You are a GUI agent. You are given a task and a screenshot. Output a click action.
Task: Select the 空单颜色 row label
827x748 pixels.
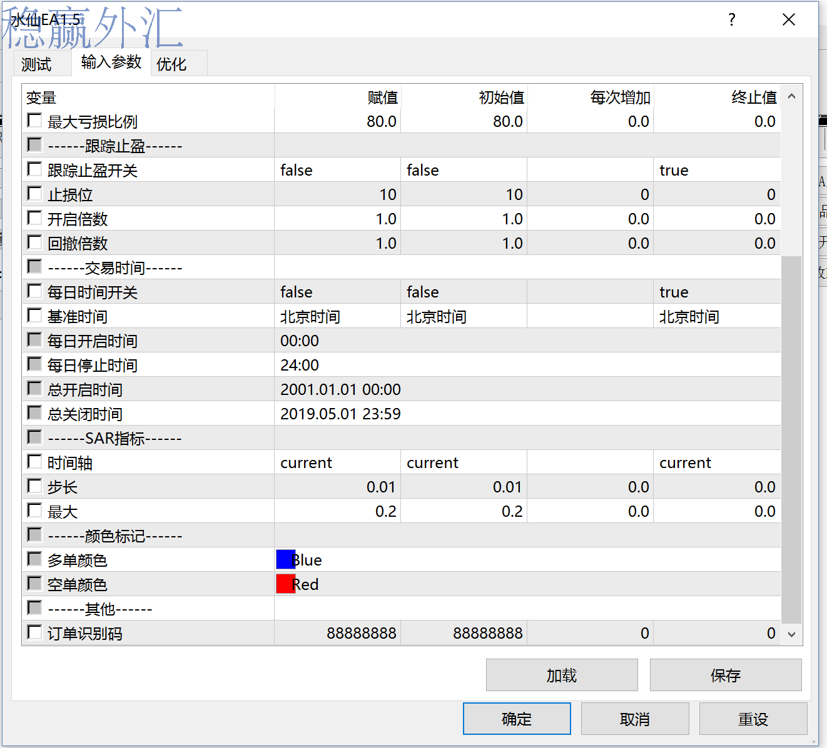pos(77,585)
